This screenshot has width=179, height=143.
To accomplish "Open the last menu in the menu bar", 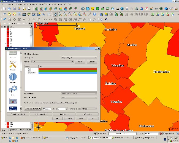I will (x=68, y=5).
